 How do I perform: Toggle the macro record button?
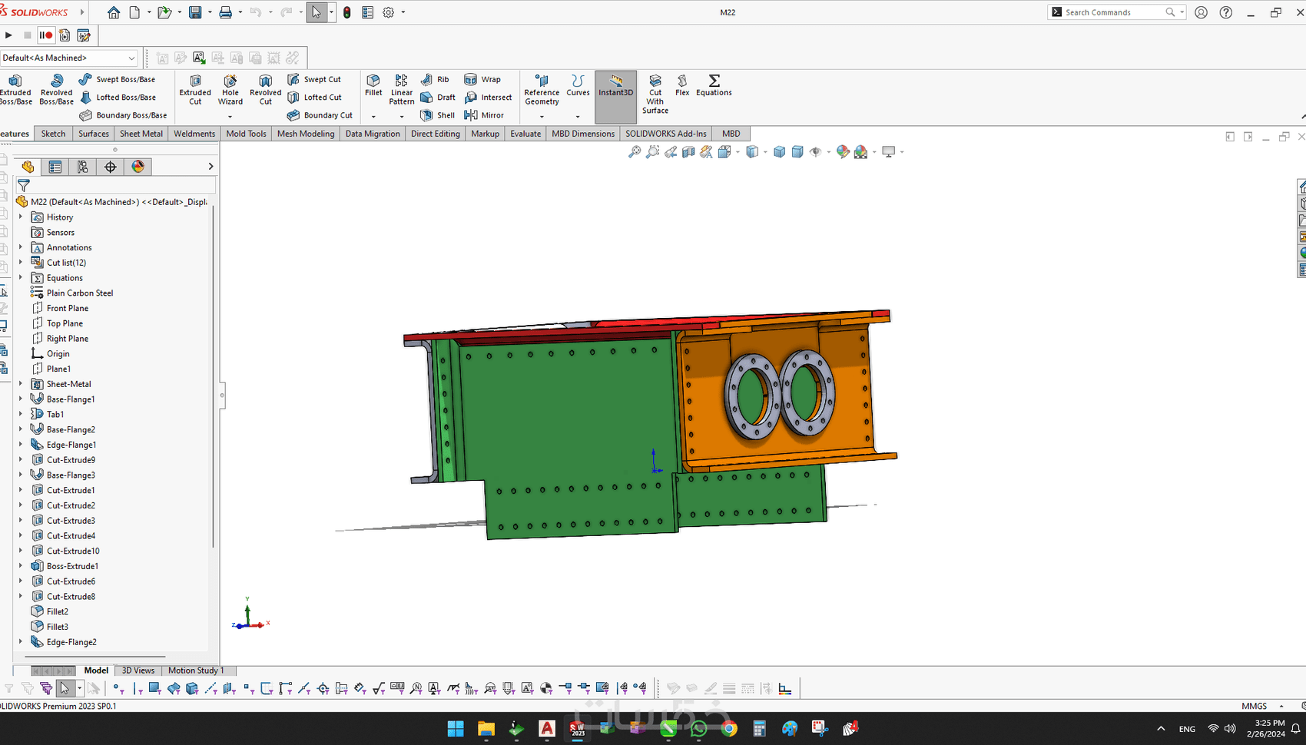46,35
